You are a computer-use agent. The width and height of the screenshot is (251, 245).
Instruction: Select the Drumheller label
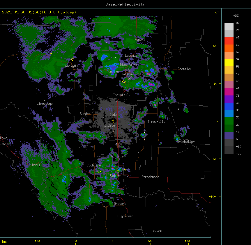186,142
